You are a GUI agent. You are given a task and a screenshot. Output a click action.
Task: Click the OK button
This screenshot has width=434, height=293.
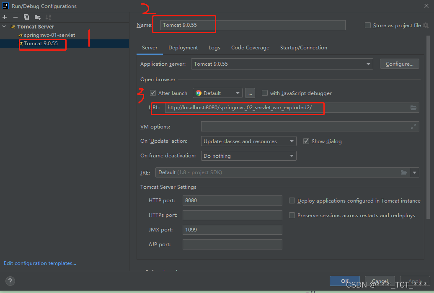coord(345,281)
